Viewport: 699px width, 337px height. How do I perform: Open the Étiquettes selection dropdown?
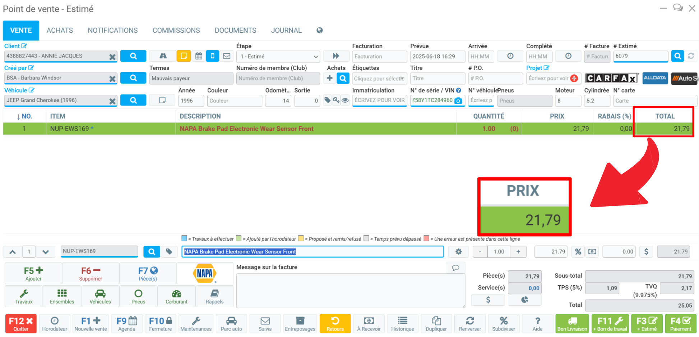[379, 78]
